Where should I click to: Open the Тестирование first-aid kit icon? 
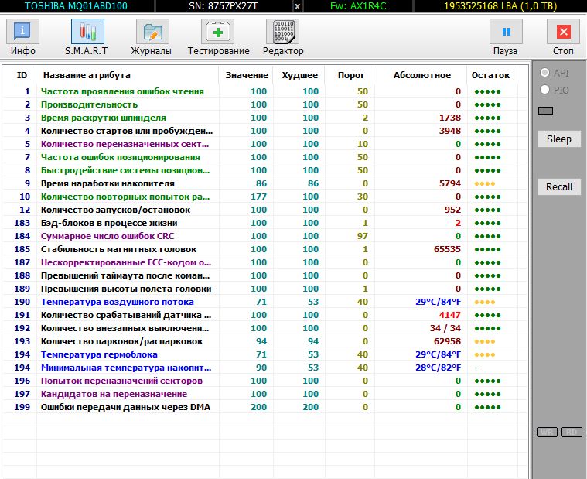[x=217, y=32]
